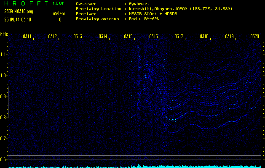
Task: Click the 0312 time marker
Action: pos(52,37)
